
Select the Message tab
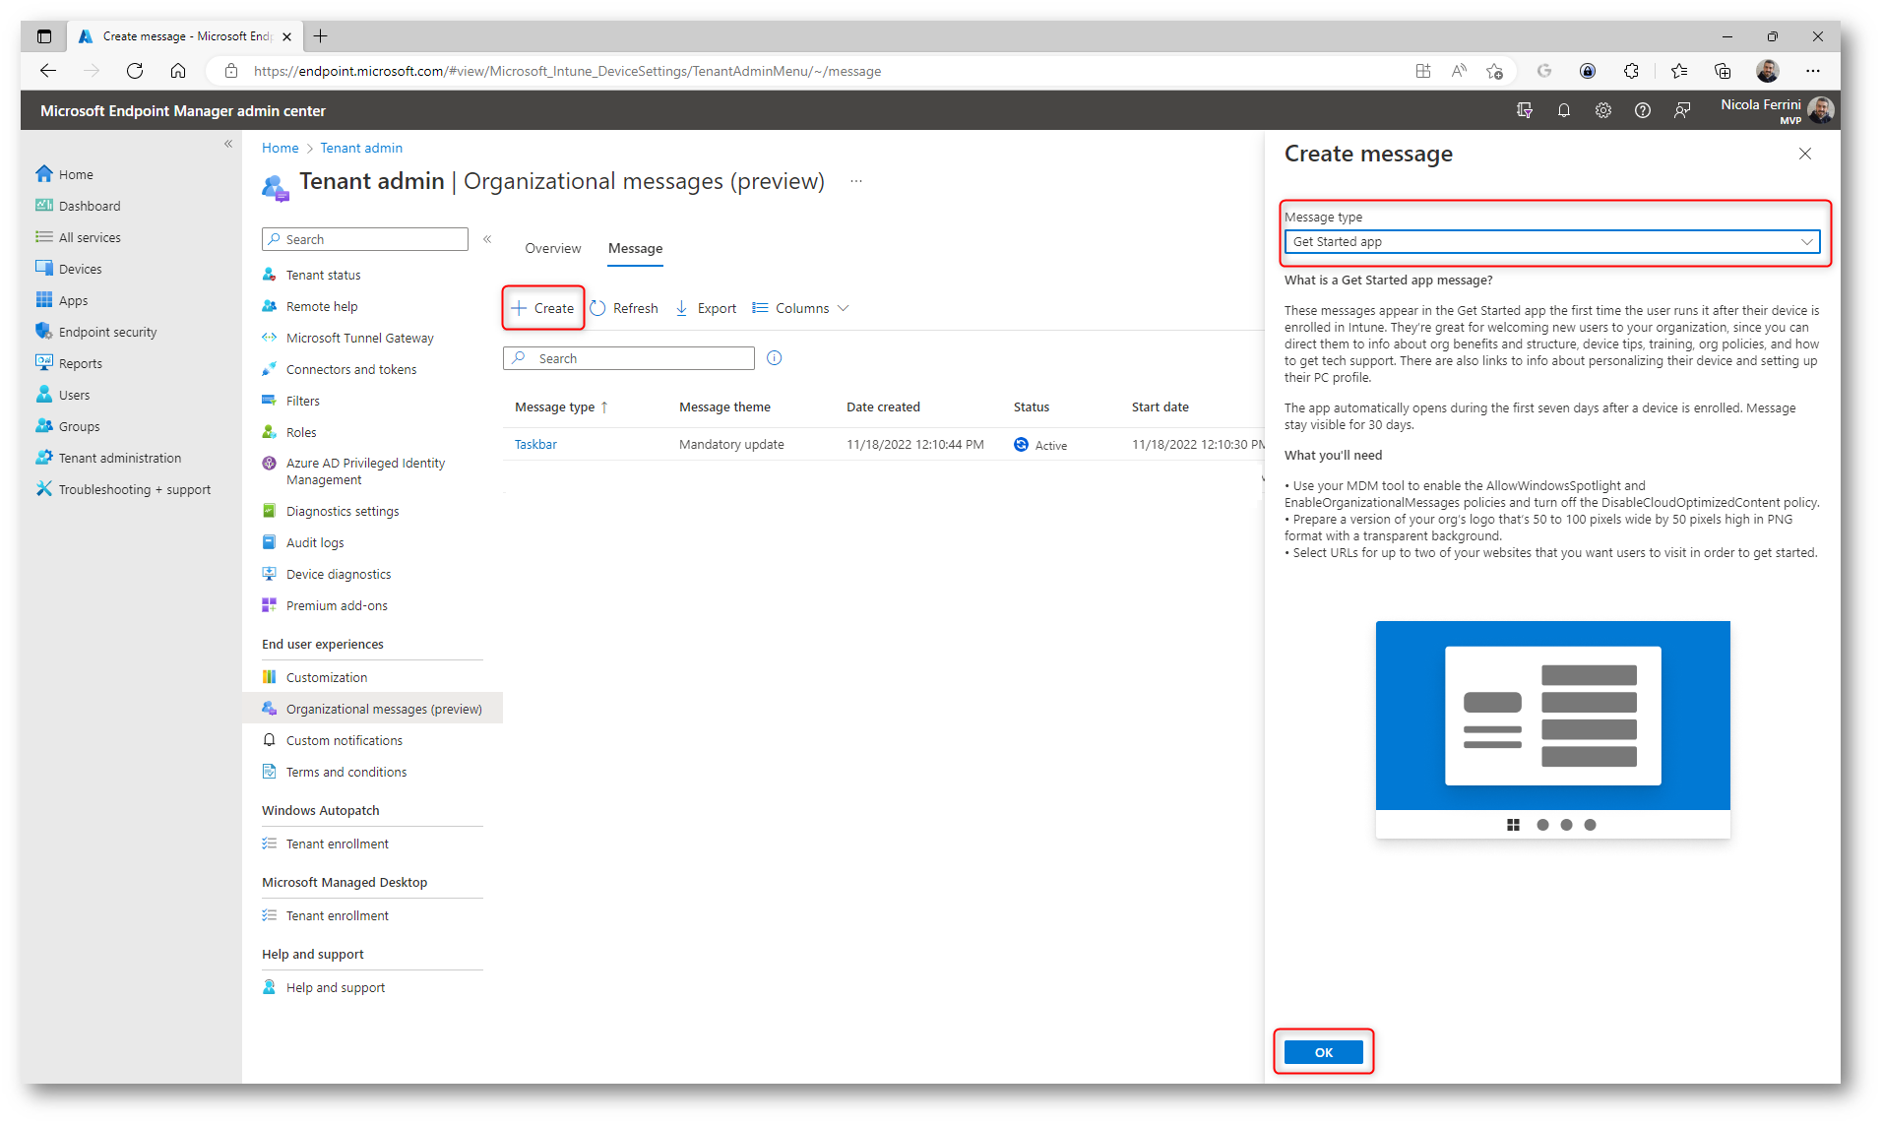pyautogui.click(x=635, y=248)
